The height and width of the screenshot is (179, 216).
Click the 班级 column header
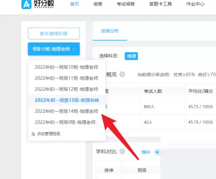coord(142,170)
